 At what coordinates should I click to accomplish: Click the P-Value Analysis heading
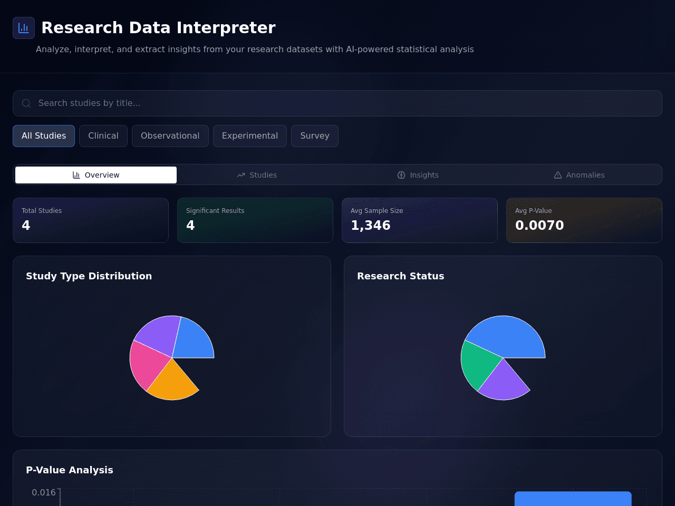[x=70, y=470]
